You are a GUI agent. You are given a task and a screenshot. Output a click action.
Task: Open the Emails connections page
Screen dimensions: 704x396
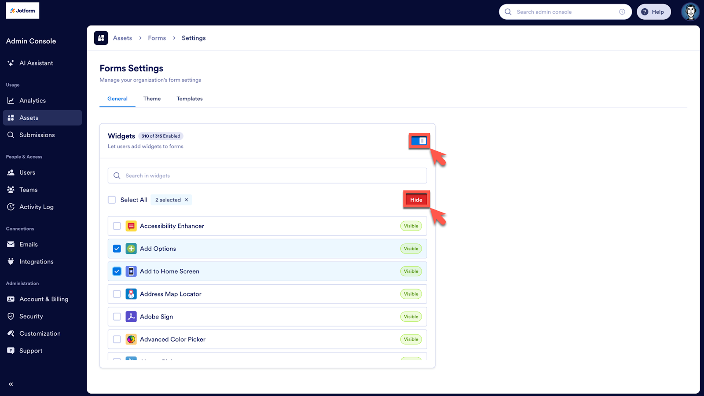[x=28, y=244]
